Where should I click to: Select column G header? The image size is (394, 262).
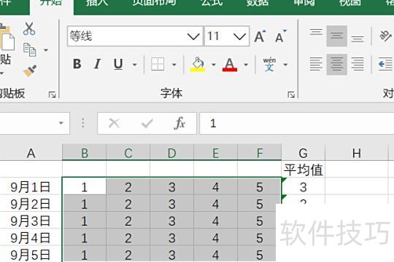click(303, 153)
